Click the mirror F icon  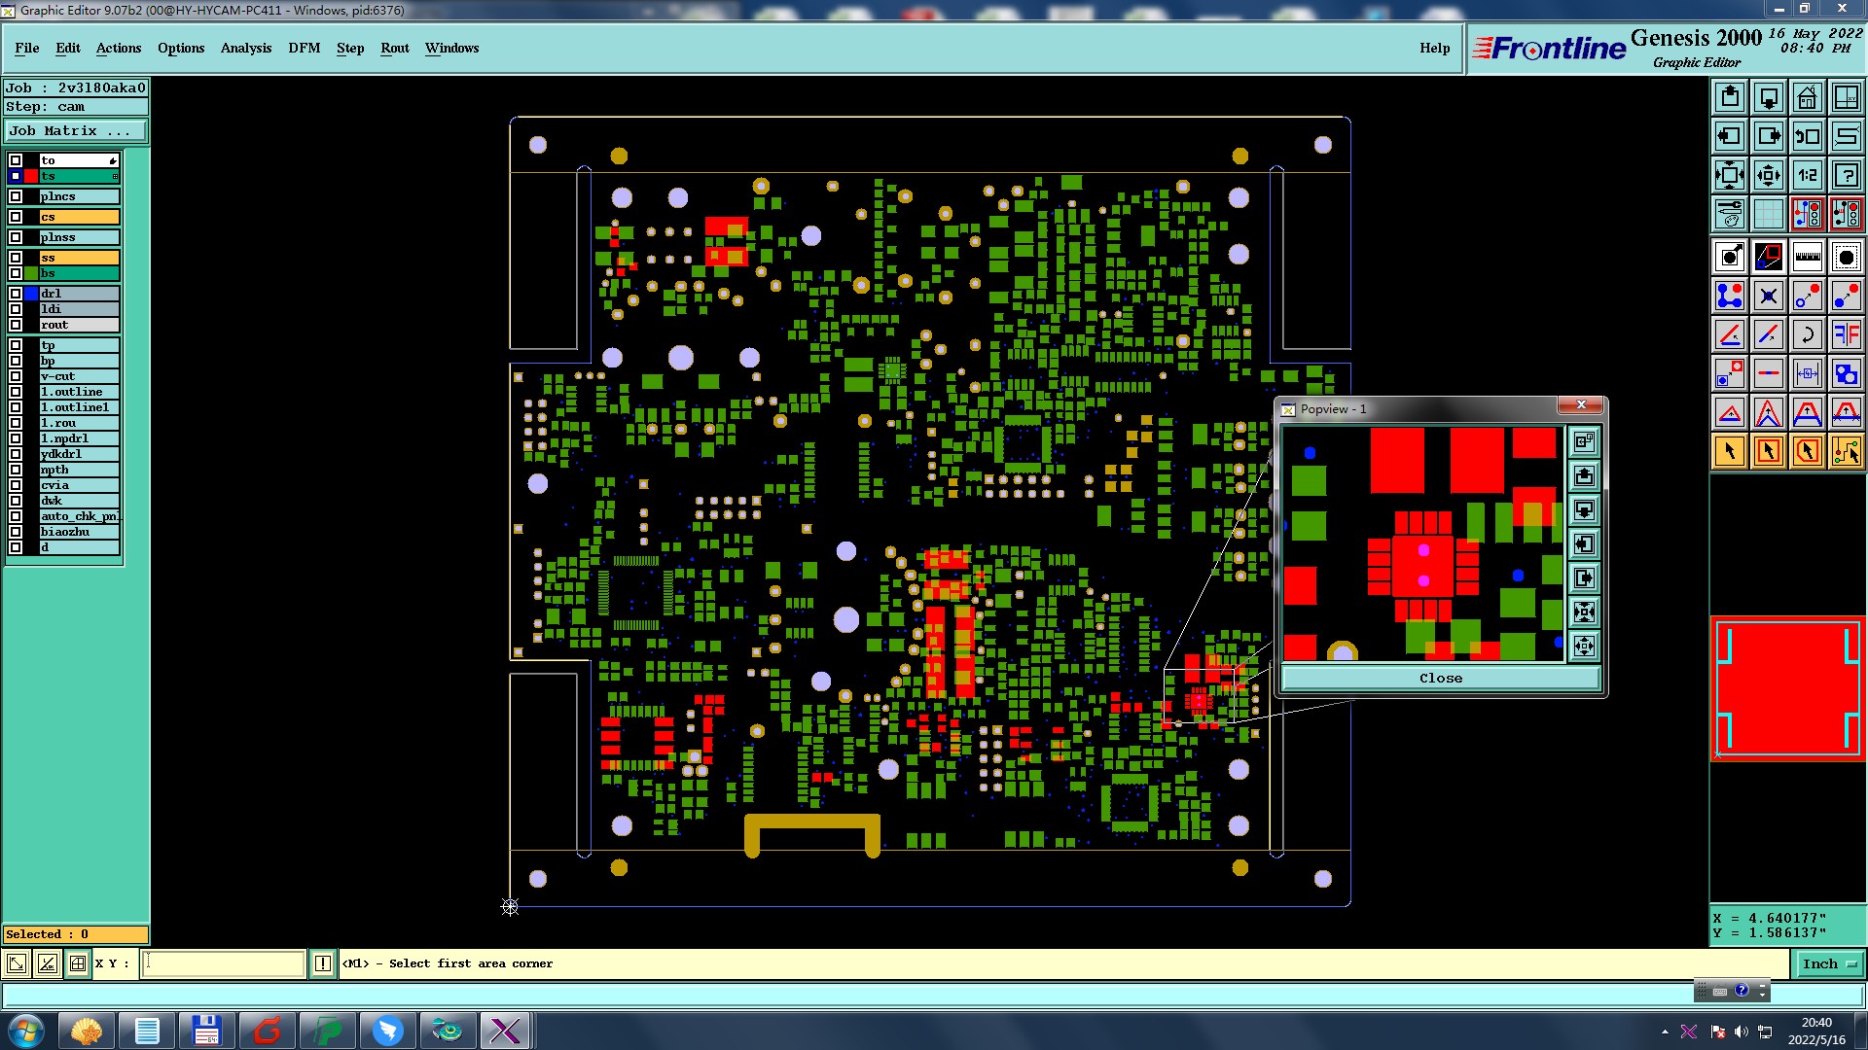pyautogui.click(x=1846, y=334)
